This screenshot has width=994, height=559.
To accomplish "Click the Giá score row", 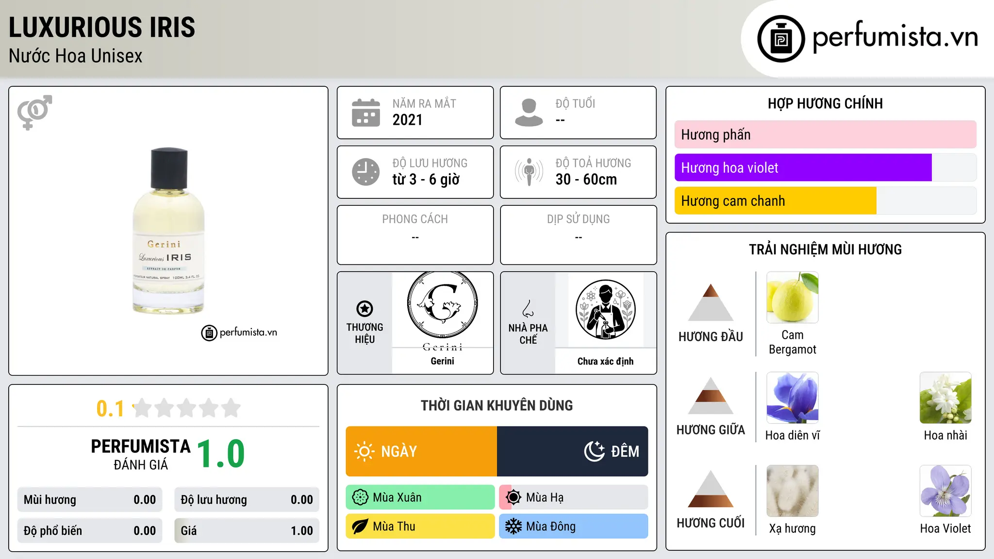I will 247,531.
